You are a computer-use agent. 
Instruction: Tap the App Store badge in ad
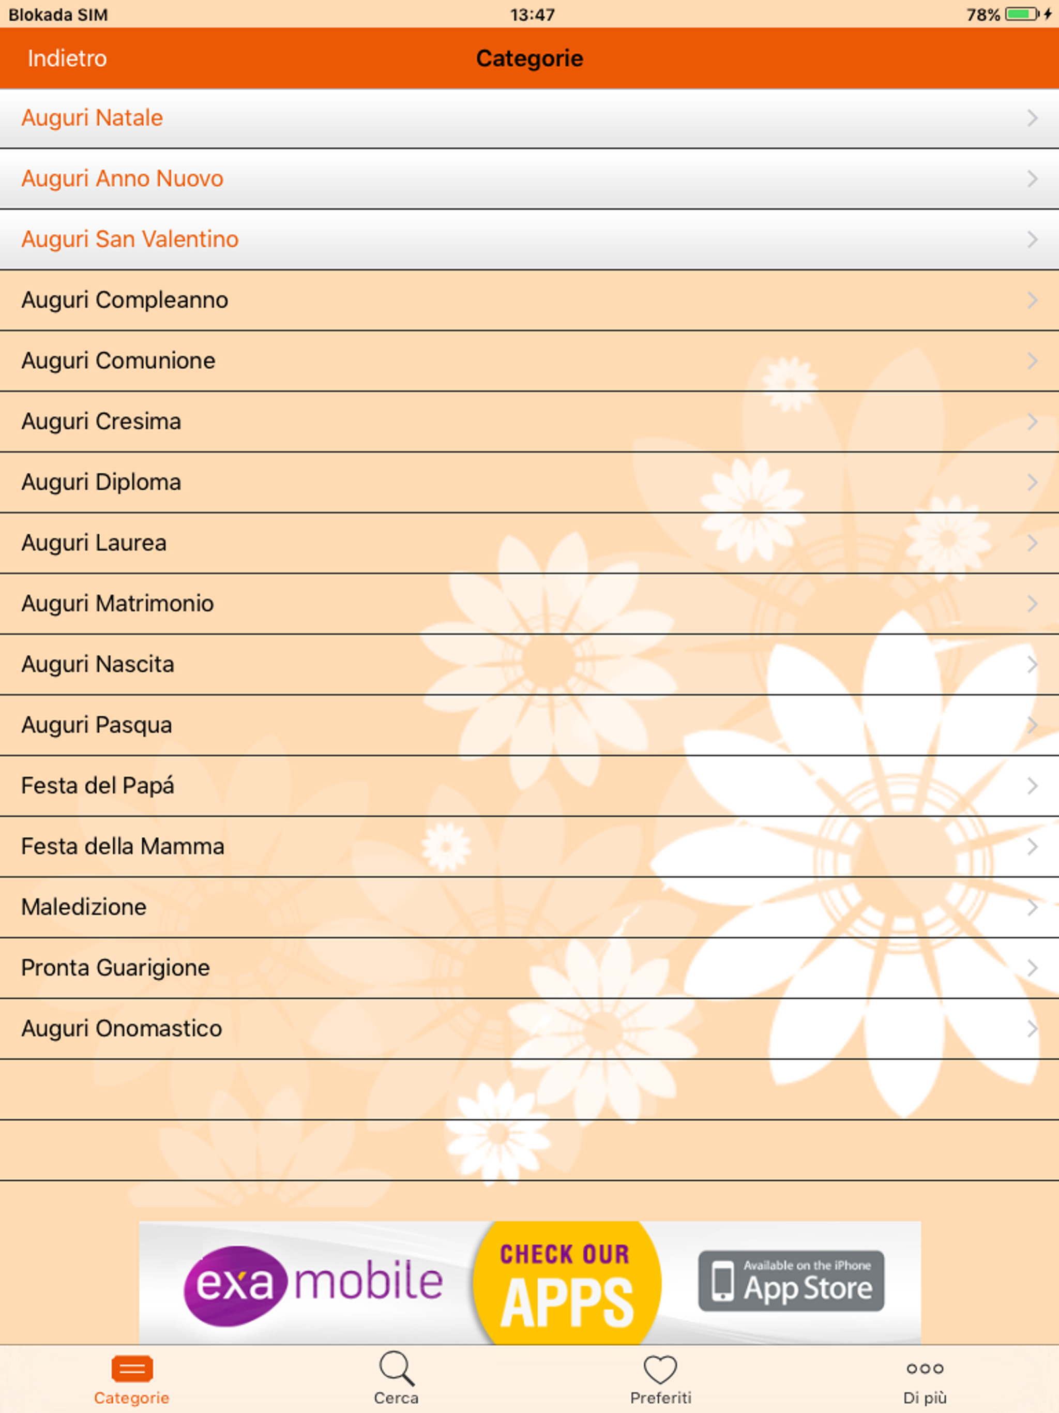pos(791,1281)
